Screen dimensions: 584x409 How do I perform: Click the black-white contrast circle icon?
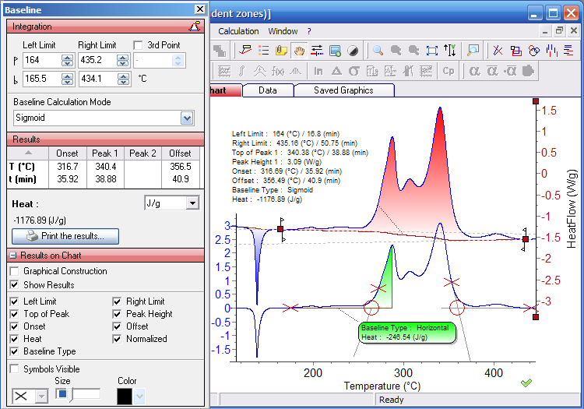pyautogui.click(x=353, y=51)
